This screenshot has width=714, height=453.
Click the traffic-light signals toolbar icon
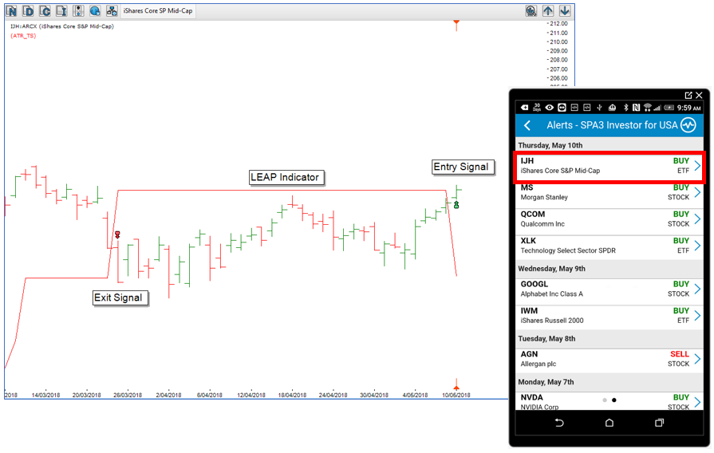tap(78, 11)
